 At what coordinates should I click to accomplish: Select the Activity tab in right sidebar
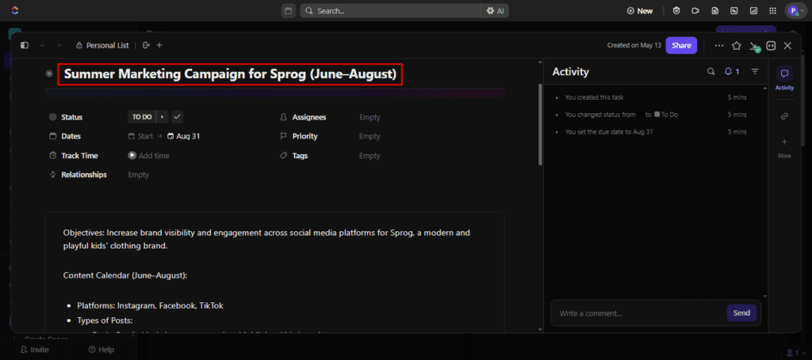[x=784, y=78]
